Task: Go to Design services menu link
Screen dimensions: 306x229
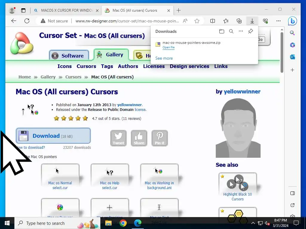Action: tap(189, 66)
